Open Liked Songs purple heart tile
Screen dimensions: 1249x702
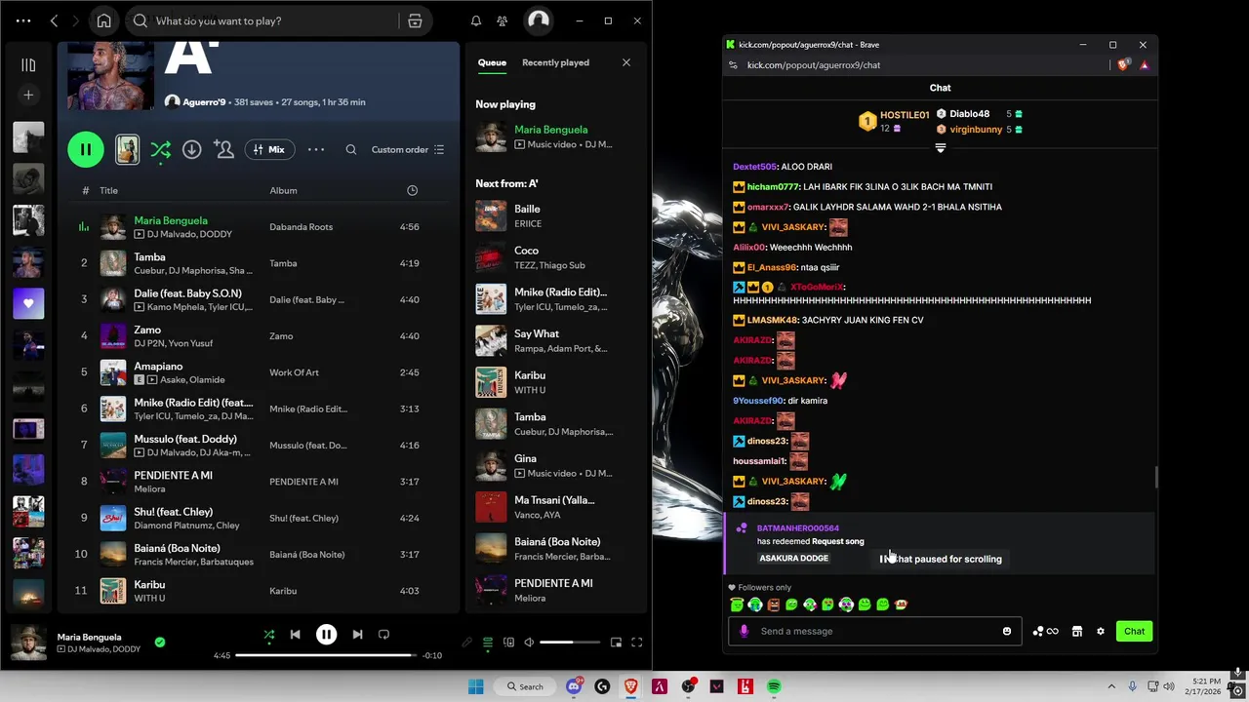coord(28,303)
